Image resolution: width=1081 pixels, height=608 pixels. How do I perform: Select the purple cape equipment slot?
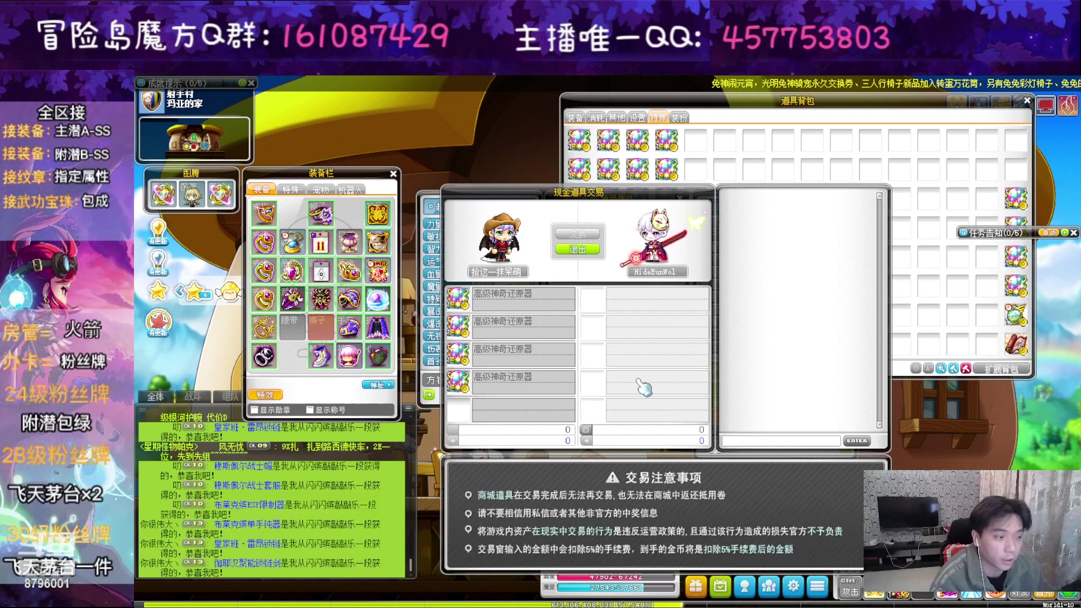click(x=378, y=328)
